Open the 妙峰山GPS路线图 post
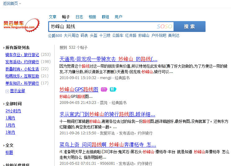Image resolution: width=231 pixels, height=166 pixels. coord(79,90)
